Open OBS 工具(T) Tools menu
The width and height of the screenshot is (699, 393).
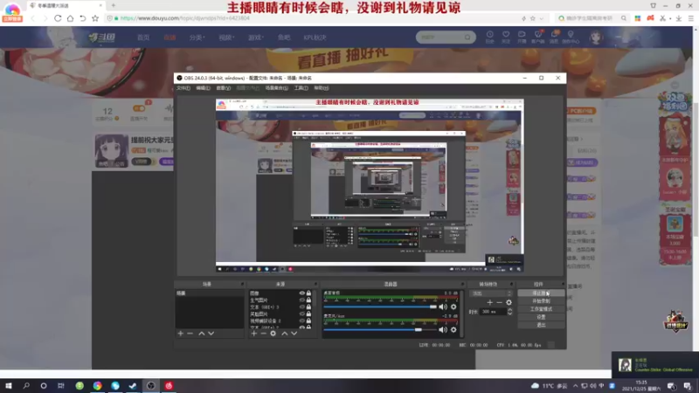click(x=301, y=88)
